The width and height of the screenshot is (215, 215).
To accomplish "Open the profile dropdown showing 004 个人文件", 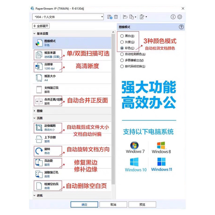I will [68, 17].
